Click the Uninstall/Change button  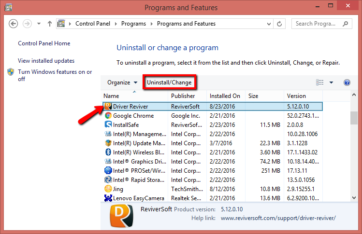(169, 83)
